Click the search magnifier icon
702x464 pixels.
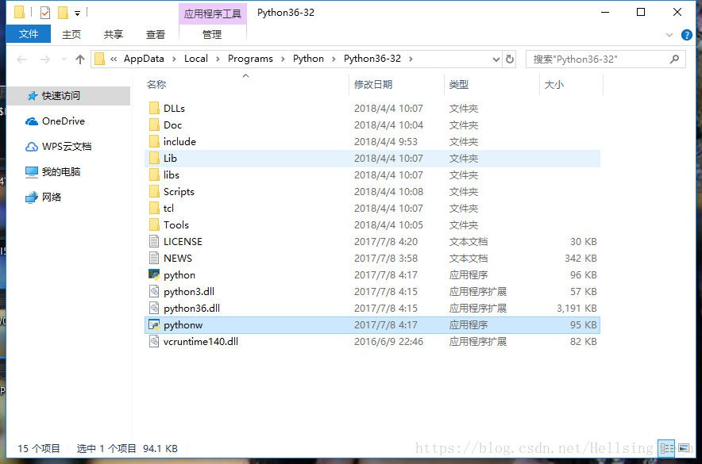(674, 59)
